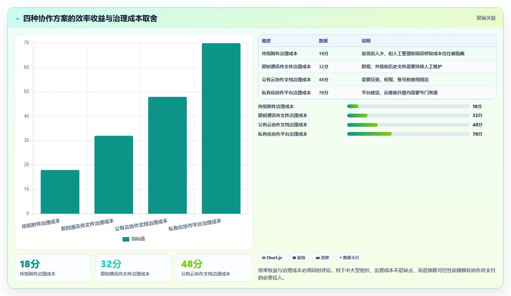Open the 48分 公有云协作文档治理成本 data card
The height and width of the screenshot is (296, 511).
click(214, 268)
